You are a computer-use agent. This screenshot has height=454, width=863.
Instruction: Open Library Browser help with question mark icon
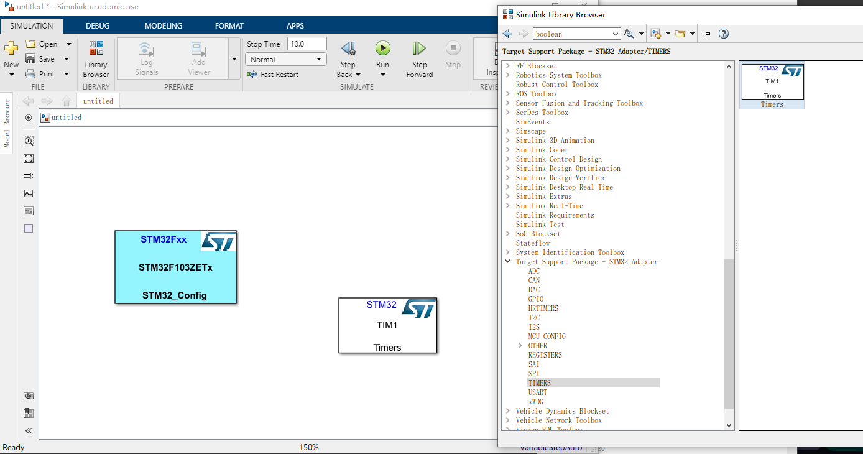point(723,34)
